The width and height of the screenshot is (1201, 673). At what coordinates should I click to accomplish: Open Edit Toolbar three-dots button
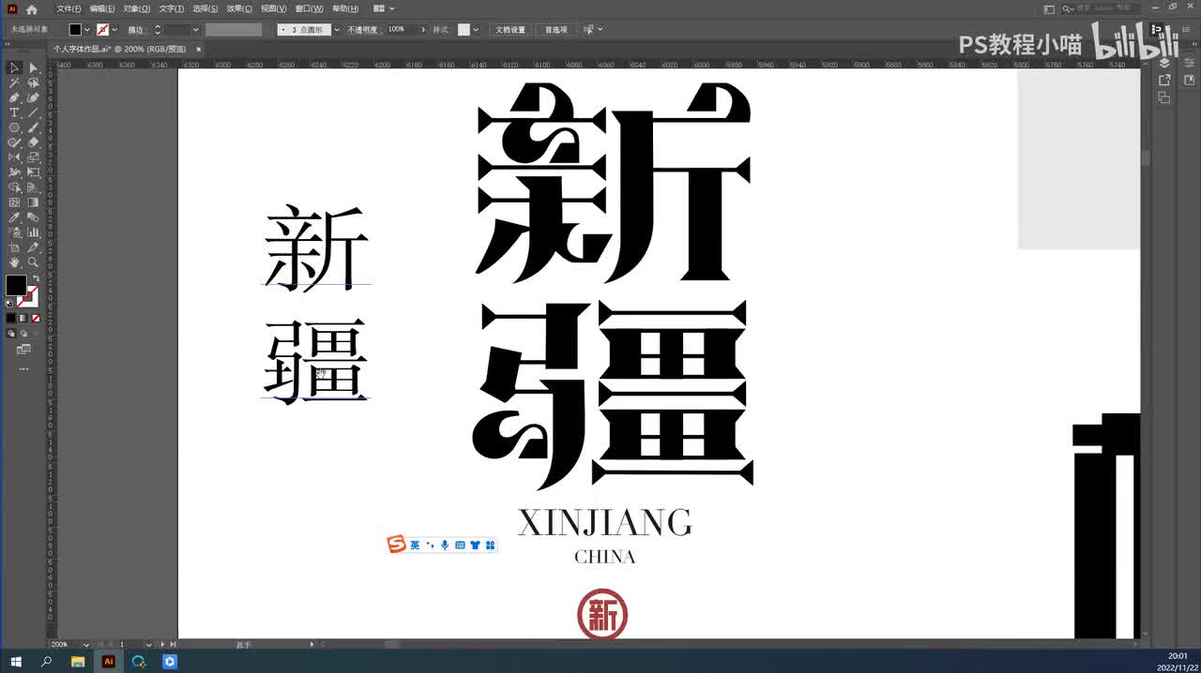tap(23, 368)
